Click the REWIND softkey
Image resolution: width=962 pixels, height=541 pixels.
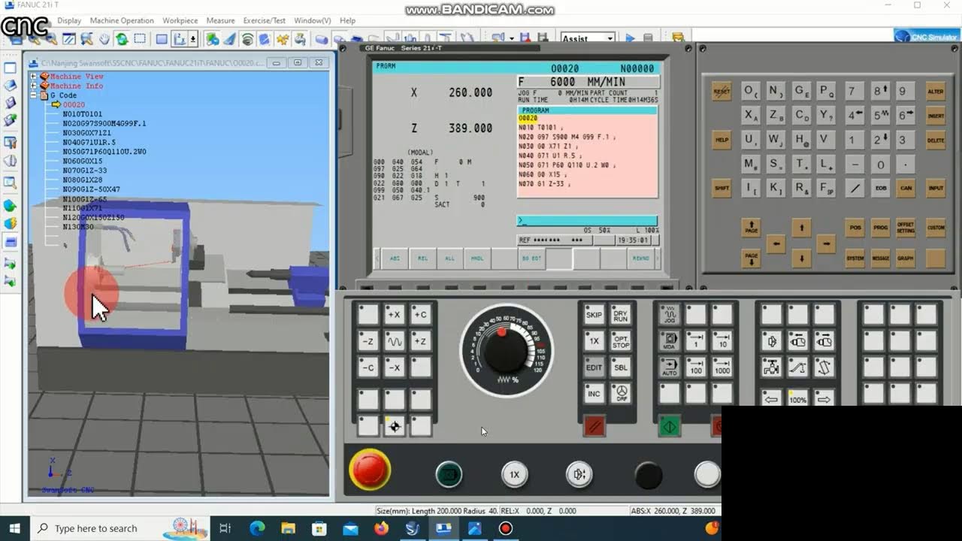click(x=640, y=258)
